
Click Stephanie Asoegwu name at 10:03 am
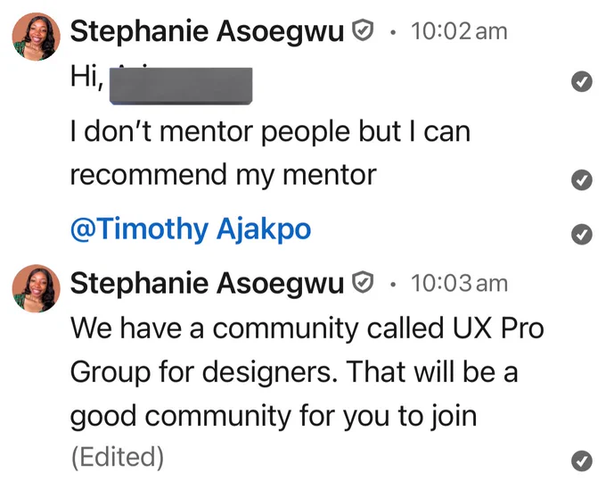pos(207,284)
